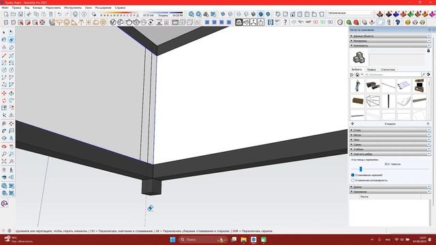
Task: Click the question mark help icon
Action: (285, 22)
